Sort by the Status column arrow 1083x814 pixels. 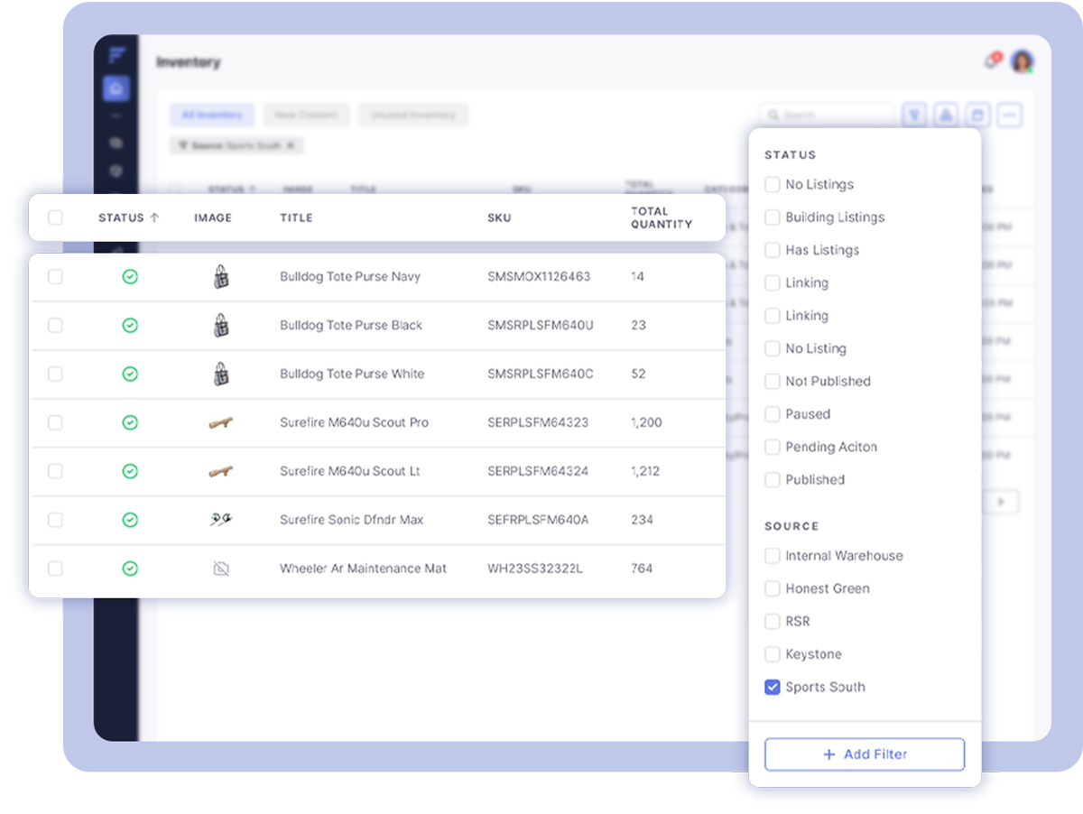(154, 217)
